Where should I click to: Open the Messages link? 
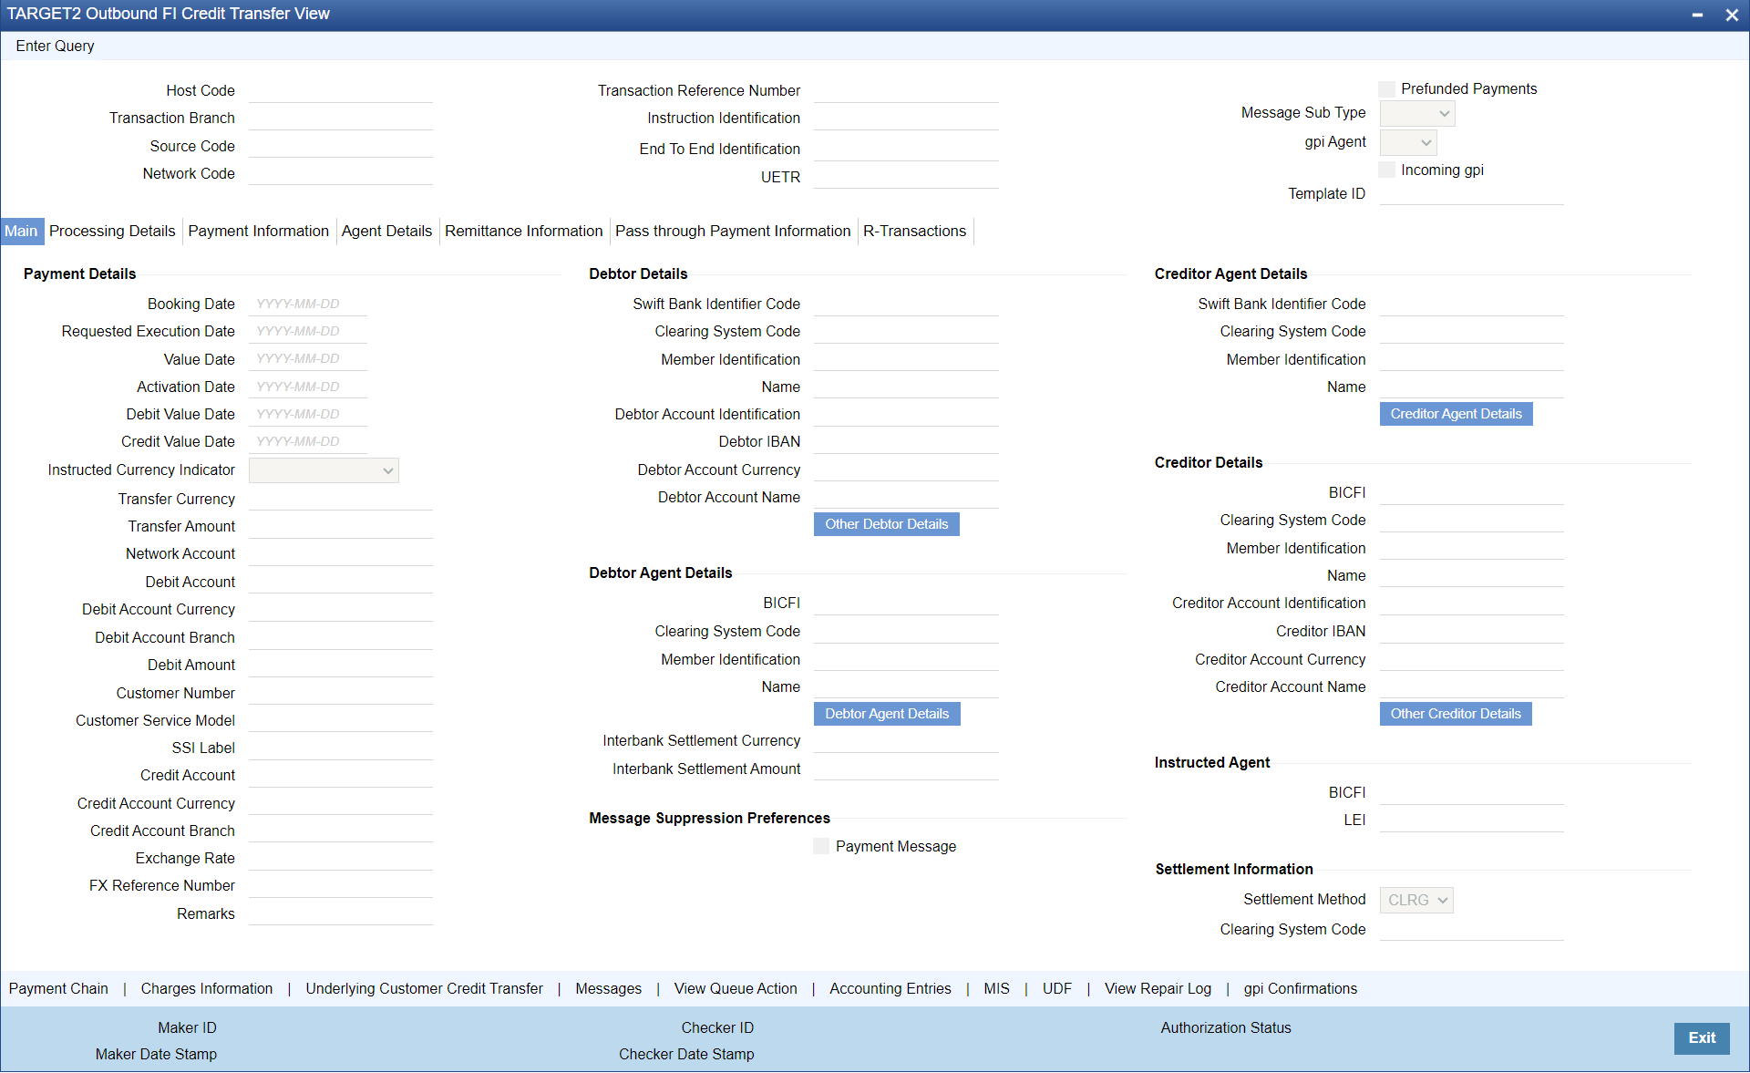point(609,989)
